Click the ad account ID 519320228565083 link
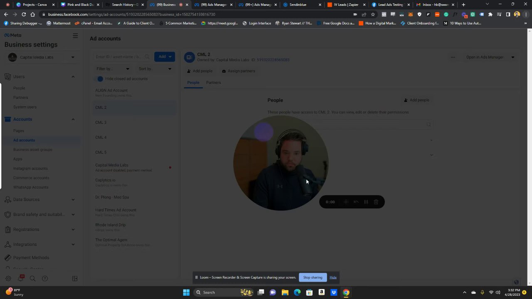The width and height of the screenshot is (532, 299). tap(273, 60)
